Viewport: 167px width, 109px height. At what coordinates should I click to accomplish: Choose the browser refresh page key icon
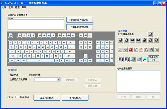pos(136,50)
